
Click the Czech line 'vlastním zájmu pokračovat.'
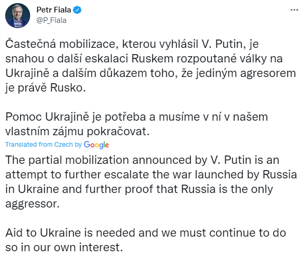(77, 132)
